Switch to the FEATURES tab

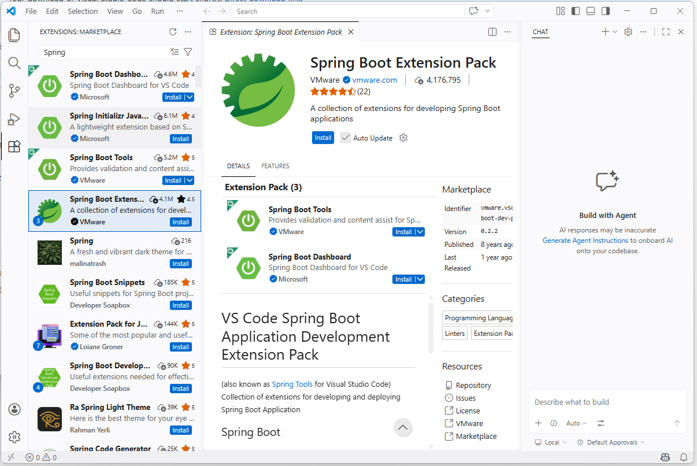click(x=275, y=166)
